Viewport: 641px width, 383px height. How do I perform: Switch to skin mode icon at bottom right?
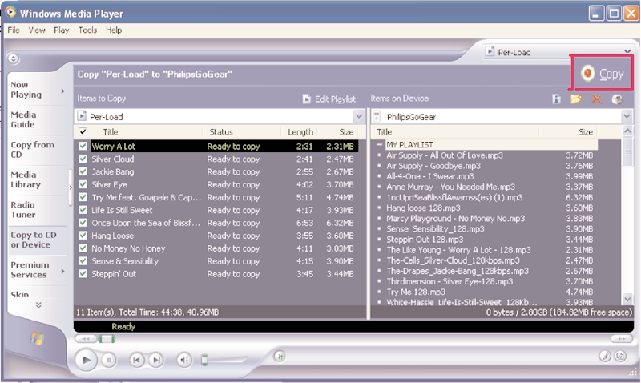click(x=620, y=356)
